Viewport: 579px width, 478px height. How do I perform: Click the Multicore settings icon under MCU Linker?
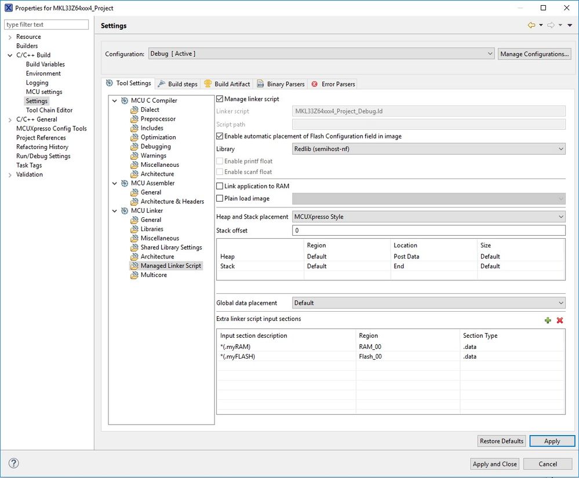pyautogui.click(x=134, y=275)
